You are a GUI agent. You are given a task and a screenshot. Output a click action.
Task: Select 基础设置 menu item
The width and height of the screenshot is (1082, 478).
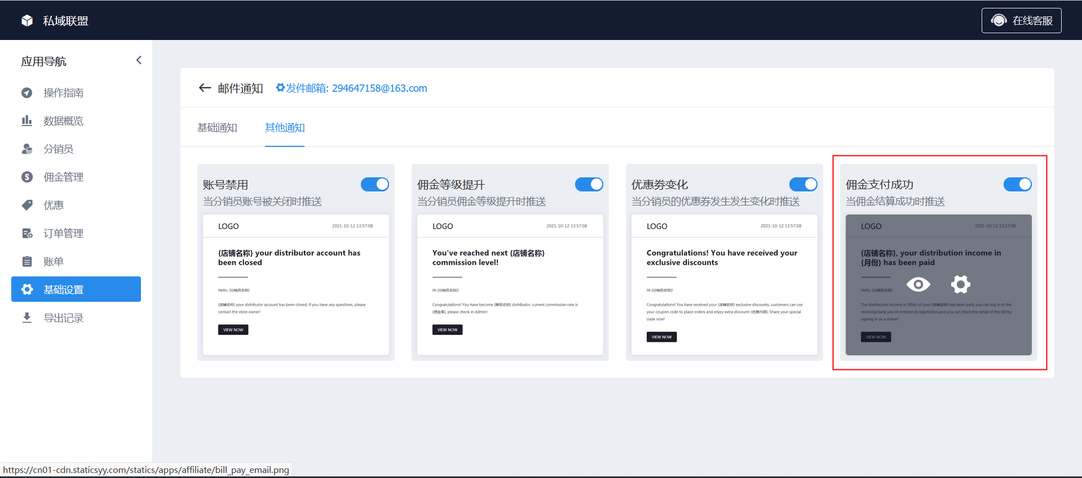click(x=76, y=289)
